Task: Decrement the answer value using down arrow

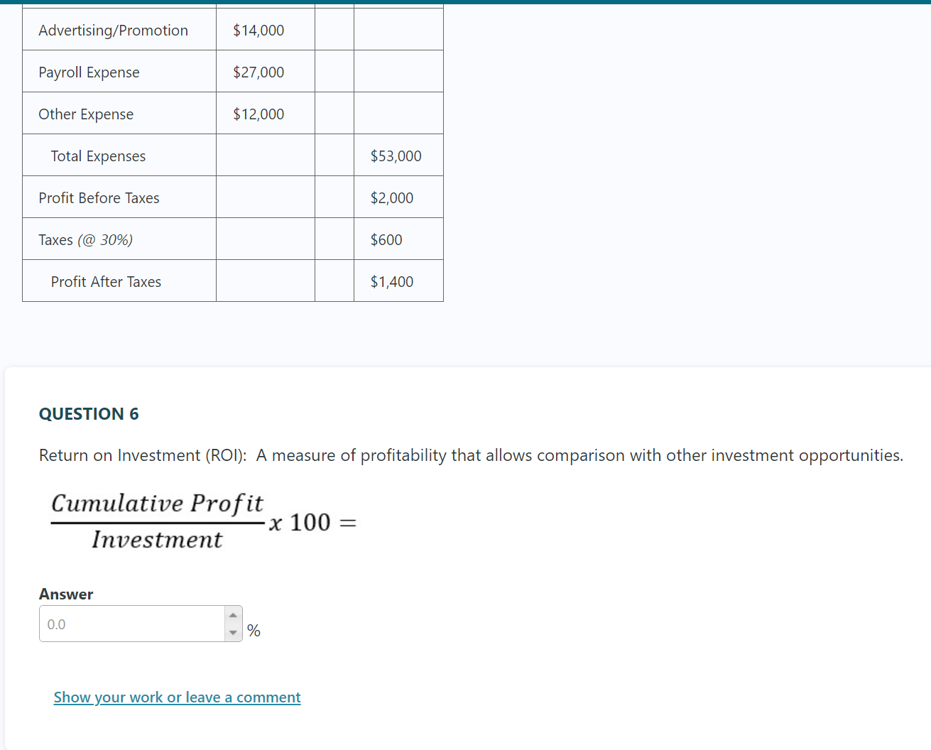Action: pos(232,632)
